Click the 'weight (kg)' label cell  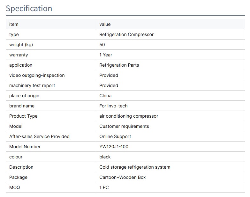click(x=21, y=45)
